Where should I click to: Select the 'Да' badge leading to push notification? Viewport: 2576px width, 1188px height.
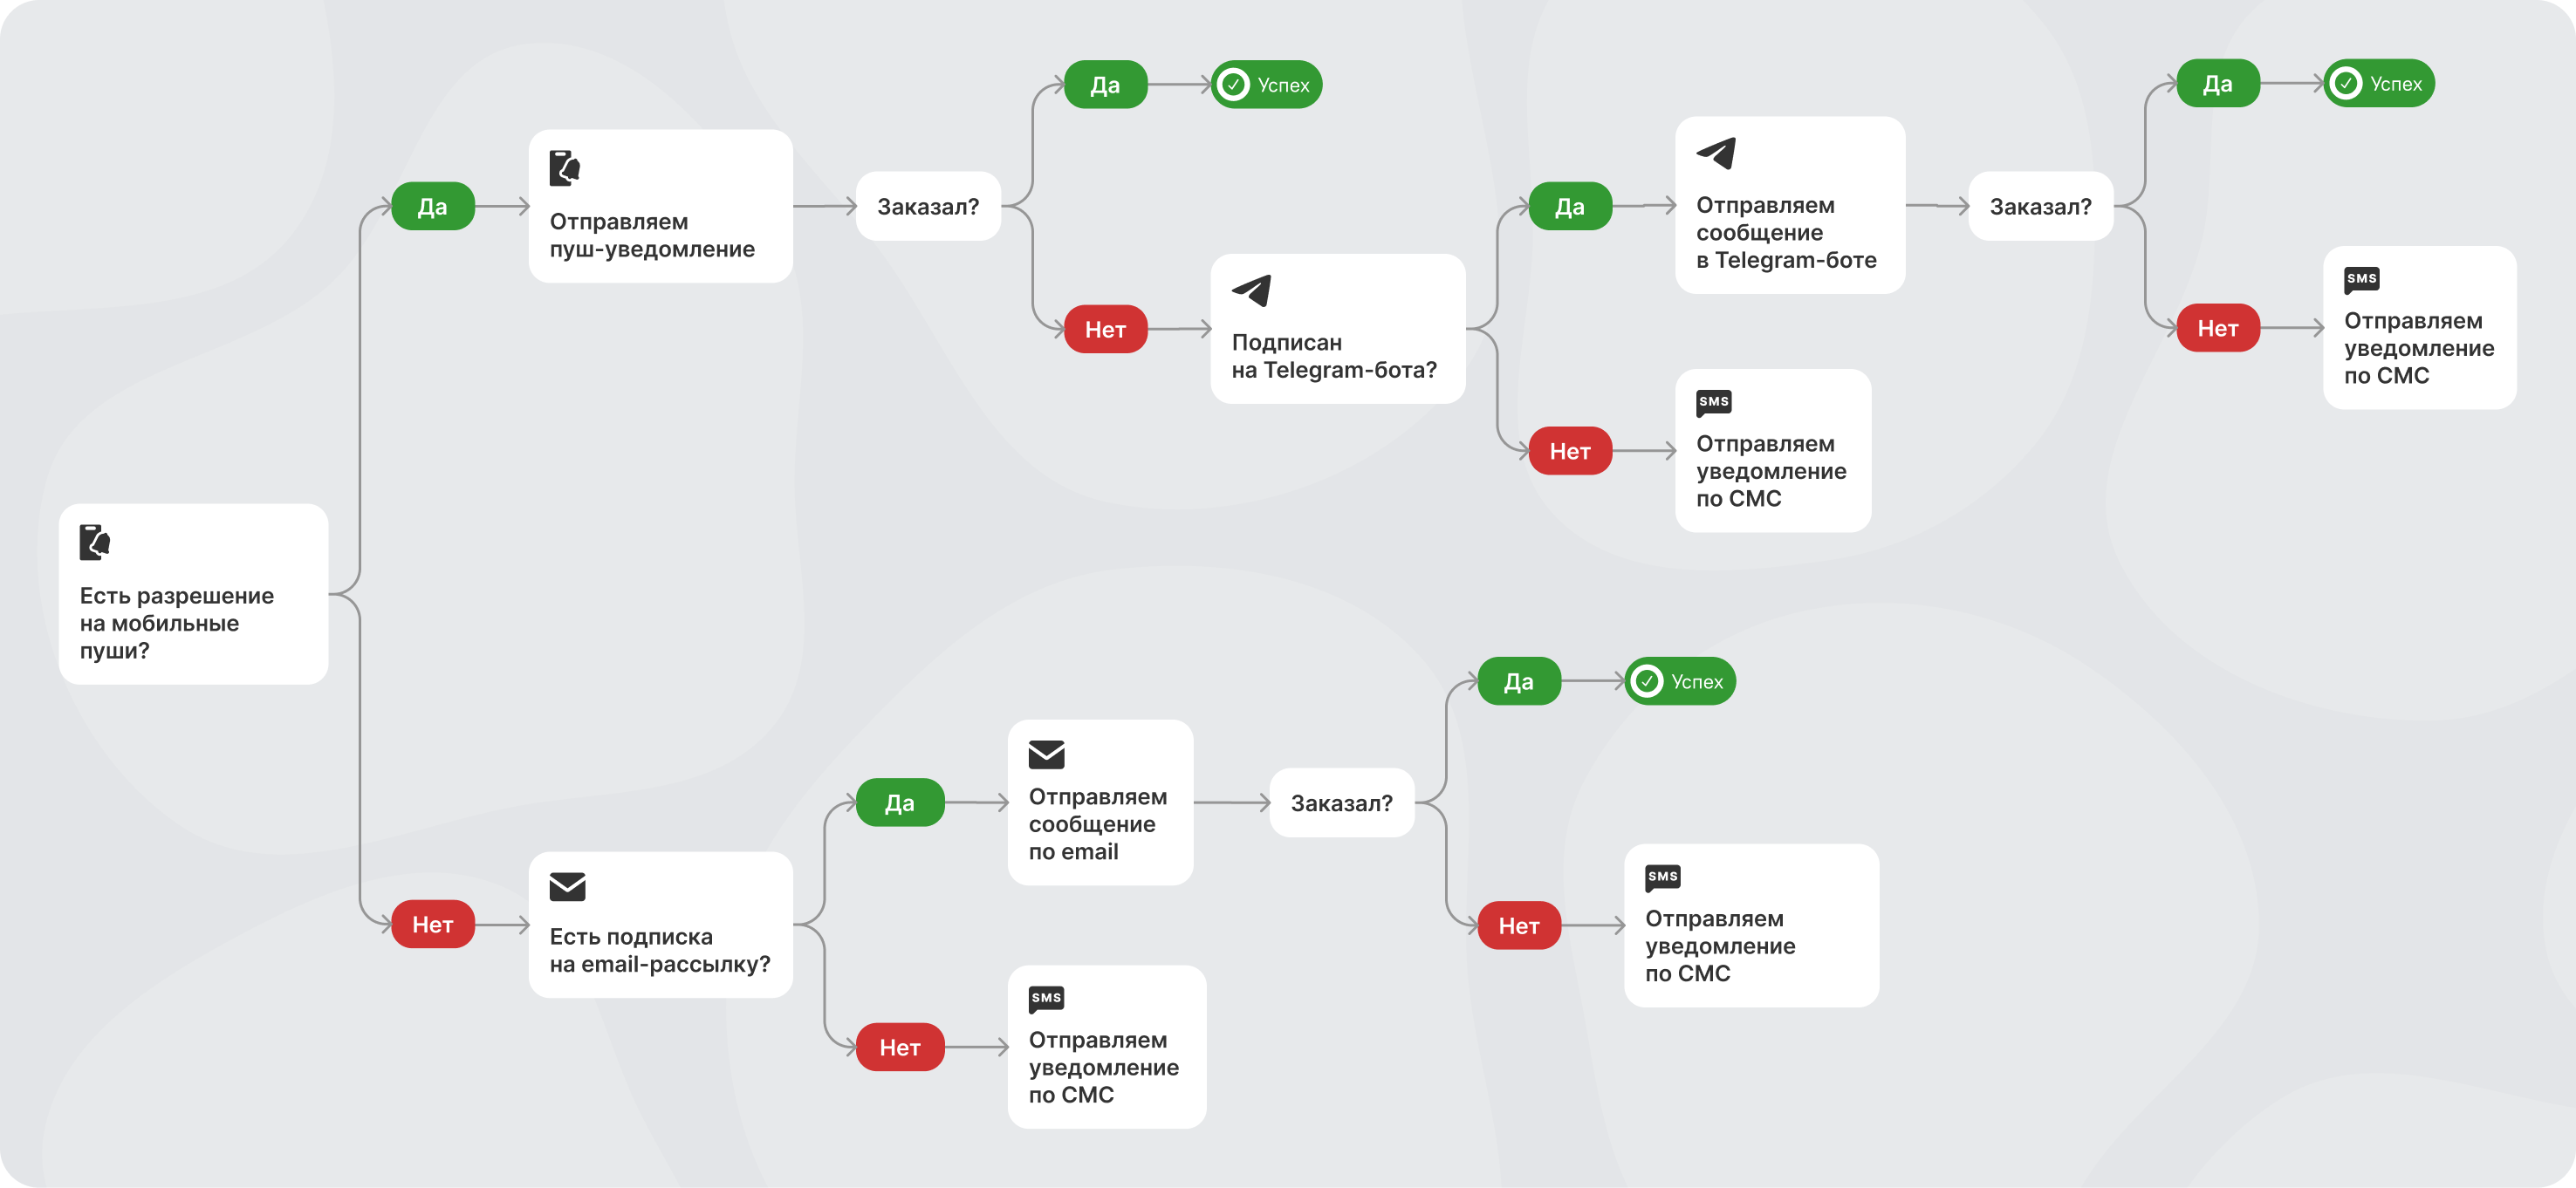[432, 207]
